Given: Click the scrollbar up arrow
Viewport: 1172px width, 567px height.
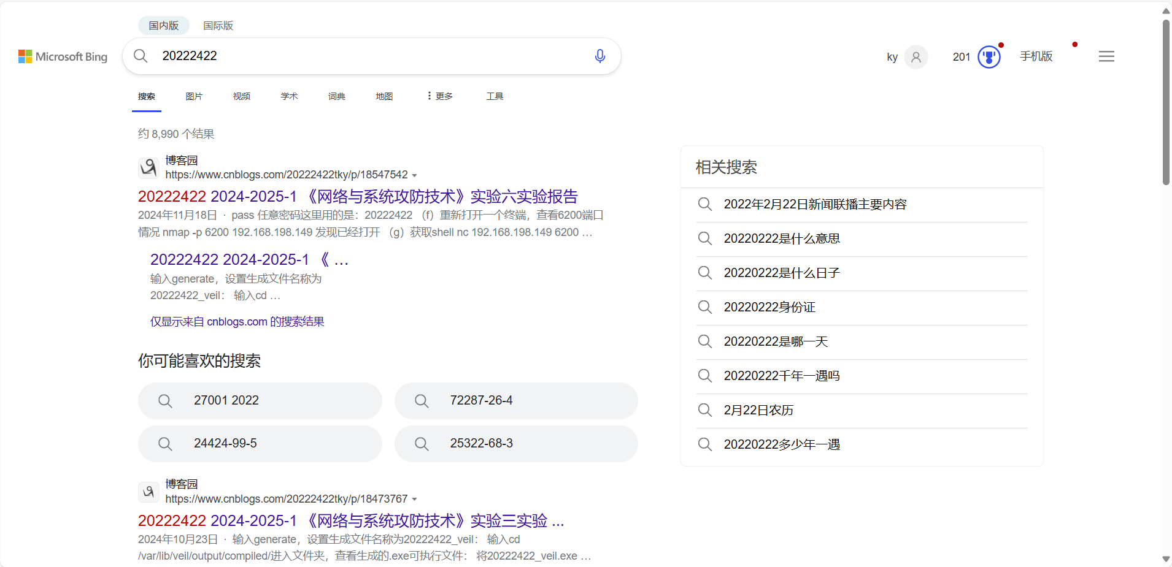Looking at the screenshot, I should 1166,11.
